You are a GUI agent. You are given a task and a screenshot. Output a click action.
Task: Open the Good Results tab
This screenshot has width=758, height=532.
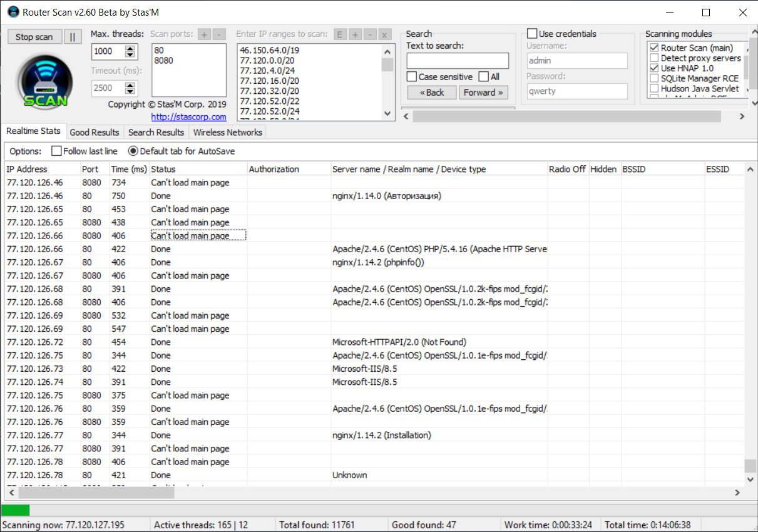[x=95, y=132]
